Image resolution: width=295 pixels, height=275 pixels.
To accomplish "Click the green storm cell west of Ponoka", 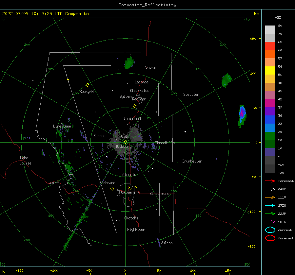I will tap(129, 63).
